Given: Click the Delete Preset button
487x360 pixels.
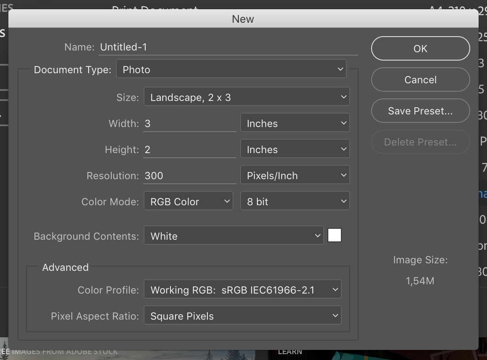Looking at the screenshot, I should [x=420, y=142].
